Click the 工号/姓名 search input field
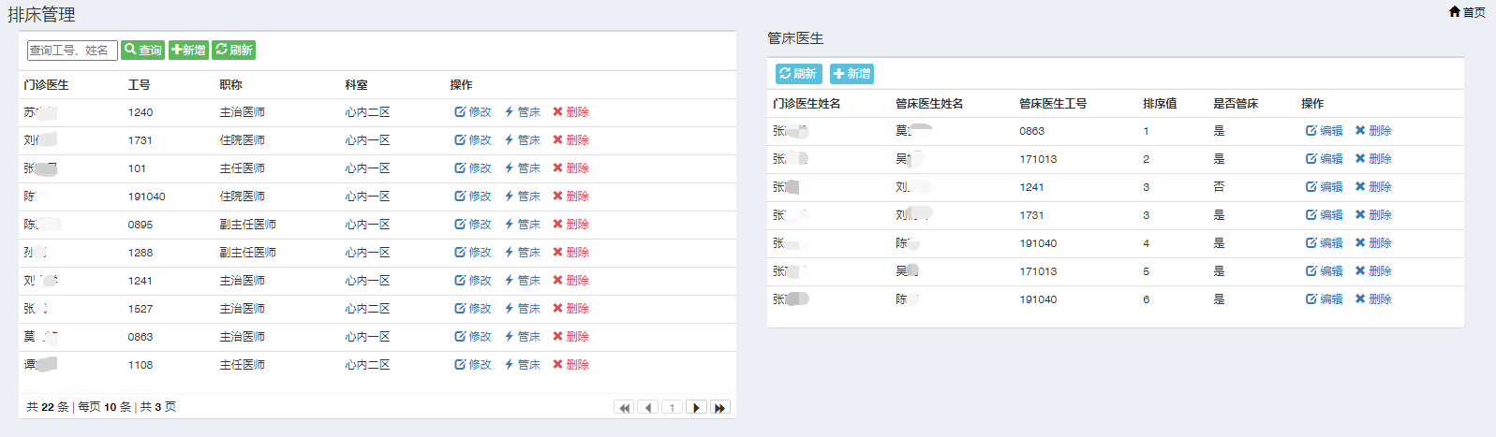This screenshot has width=1496, height=437. coord(72,51)
